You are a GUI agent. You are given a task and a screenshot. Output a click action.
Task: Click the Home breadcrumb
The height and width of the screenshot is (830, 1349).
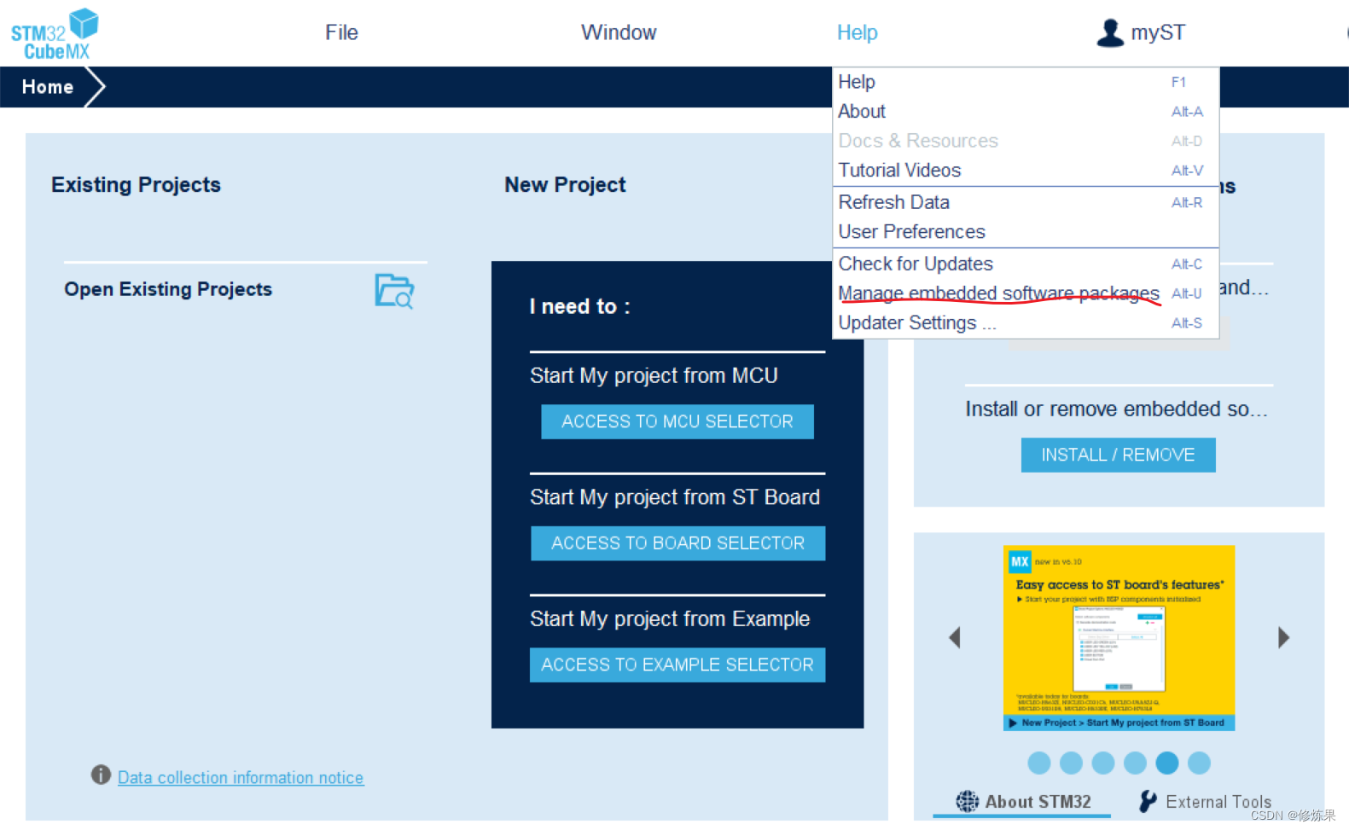coord(48,87)
